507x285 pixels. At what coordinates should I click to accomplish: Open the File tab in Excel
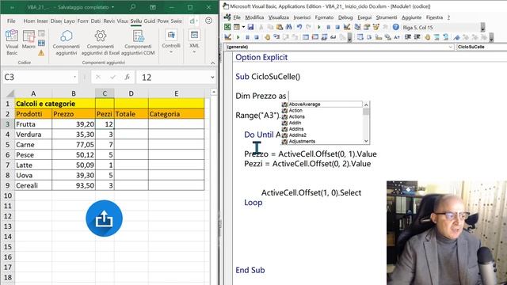[x=11, y=21]
